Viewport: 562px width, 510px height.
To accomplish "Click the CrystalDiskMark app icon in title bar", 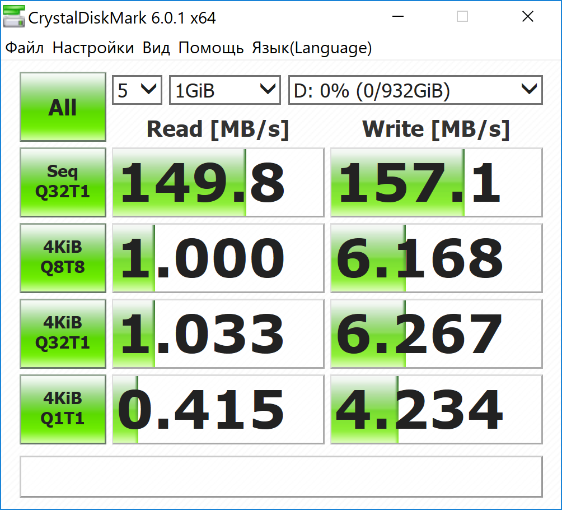I will (13, 16).
